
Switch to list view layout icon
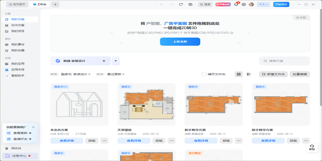click(x=249, y=74)
